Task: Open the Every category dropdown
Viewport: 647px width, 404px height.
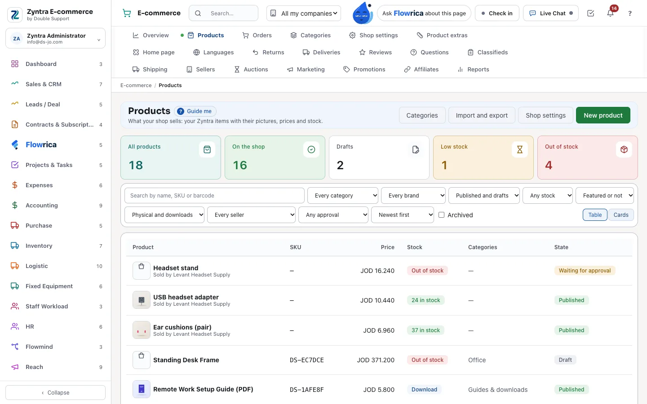Action: [x=343, y=196]
